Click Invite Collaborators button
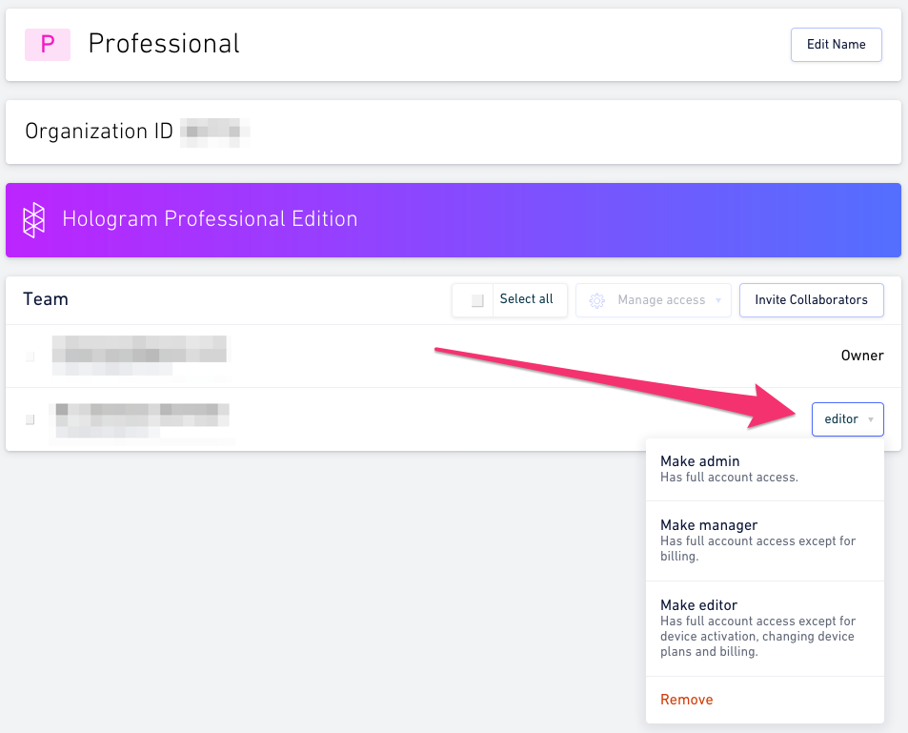 point(812,300)
